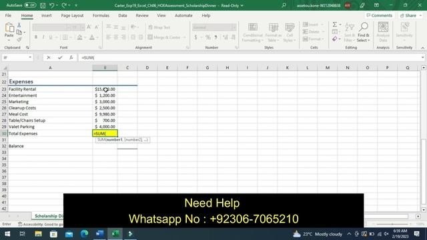The image size is (427, 240).
Task: Open Microsoft Edge from taskbar
Action: click(84, 234)
